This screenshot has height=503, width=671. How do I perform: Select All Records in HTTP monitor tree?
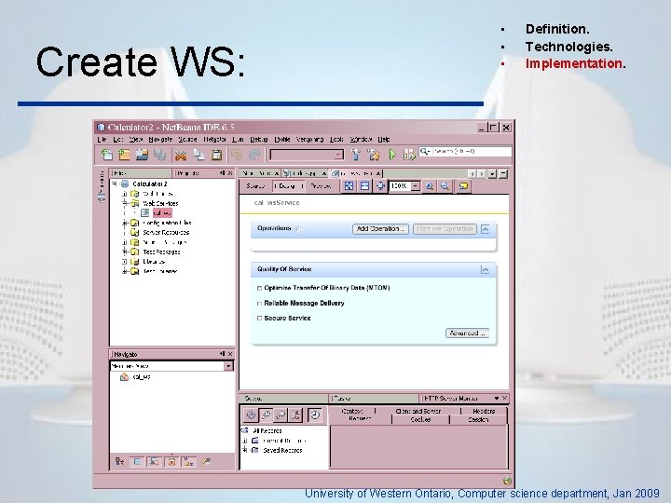pyautogui.click(x=267, y=431)
